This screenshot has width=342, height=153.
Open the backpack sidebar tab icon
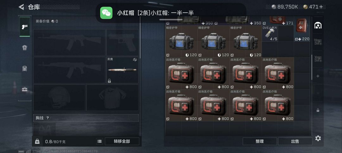click(x=25, y=69)
